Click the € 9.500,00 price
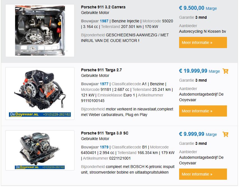The width and height of the screenshot is (239, 187). coord(192,8)
